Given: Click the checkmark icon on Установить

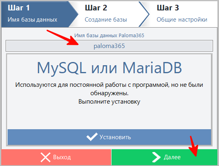Looking at the screenshot, I should (92, 137).
